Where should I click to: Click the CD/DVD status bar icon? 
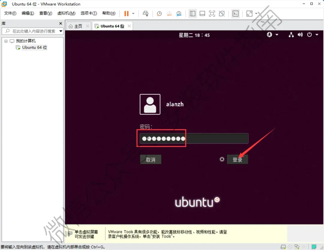[290, 247]
